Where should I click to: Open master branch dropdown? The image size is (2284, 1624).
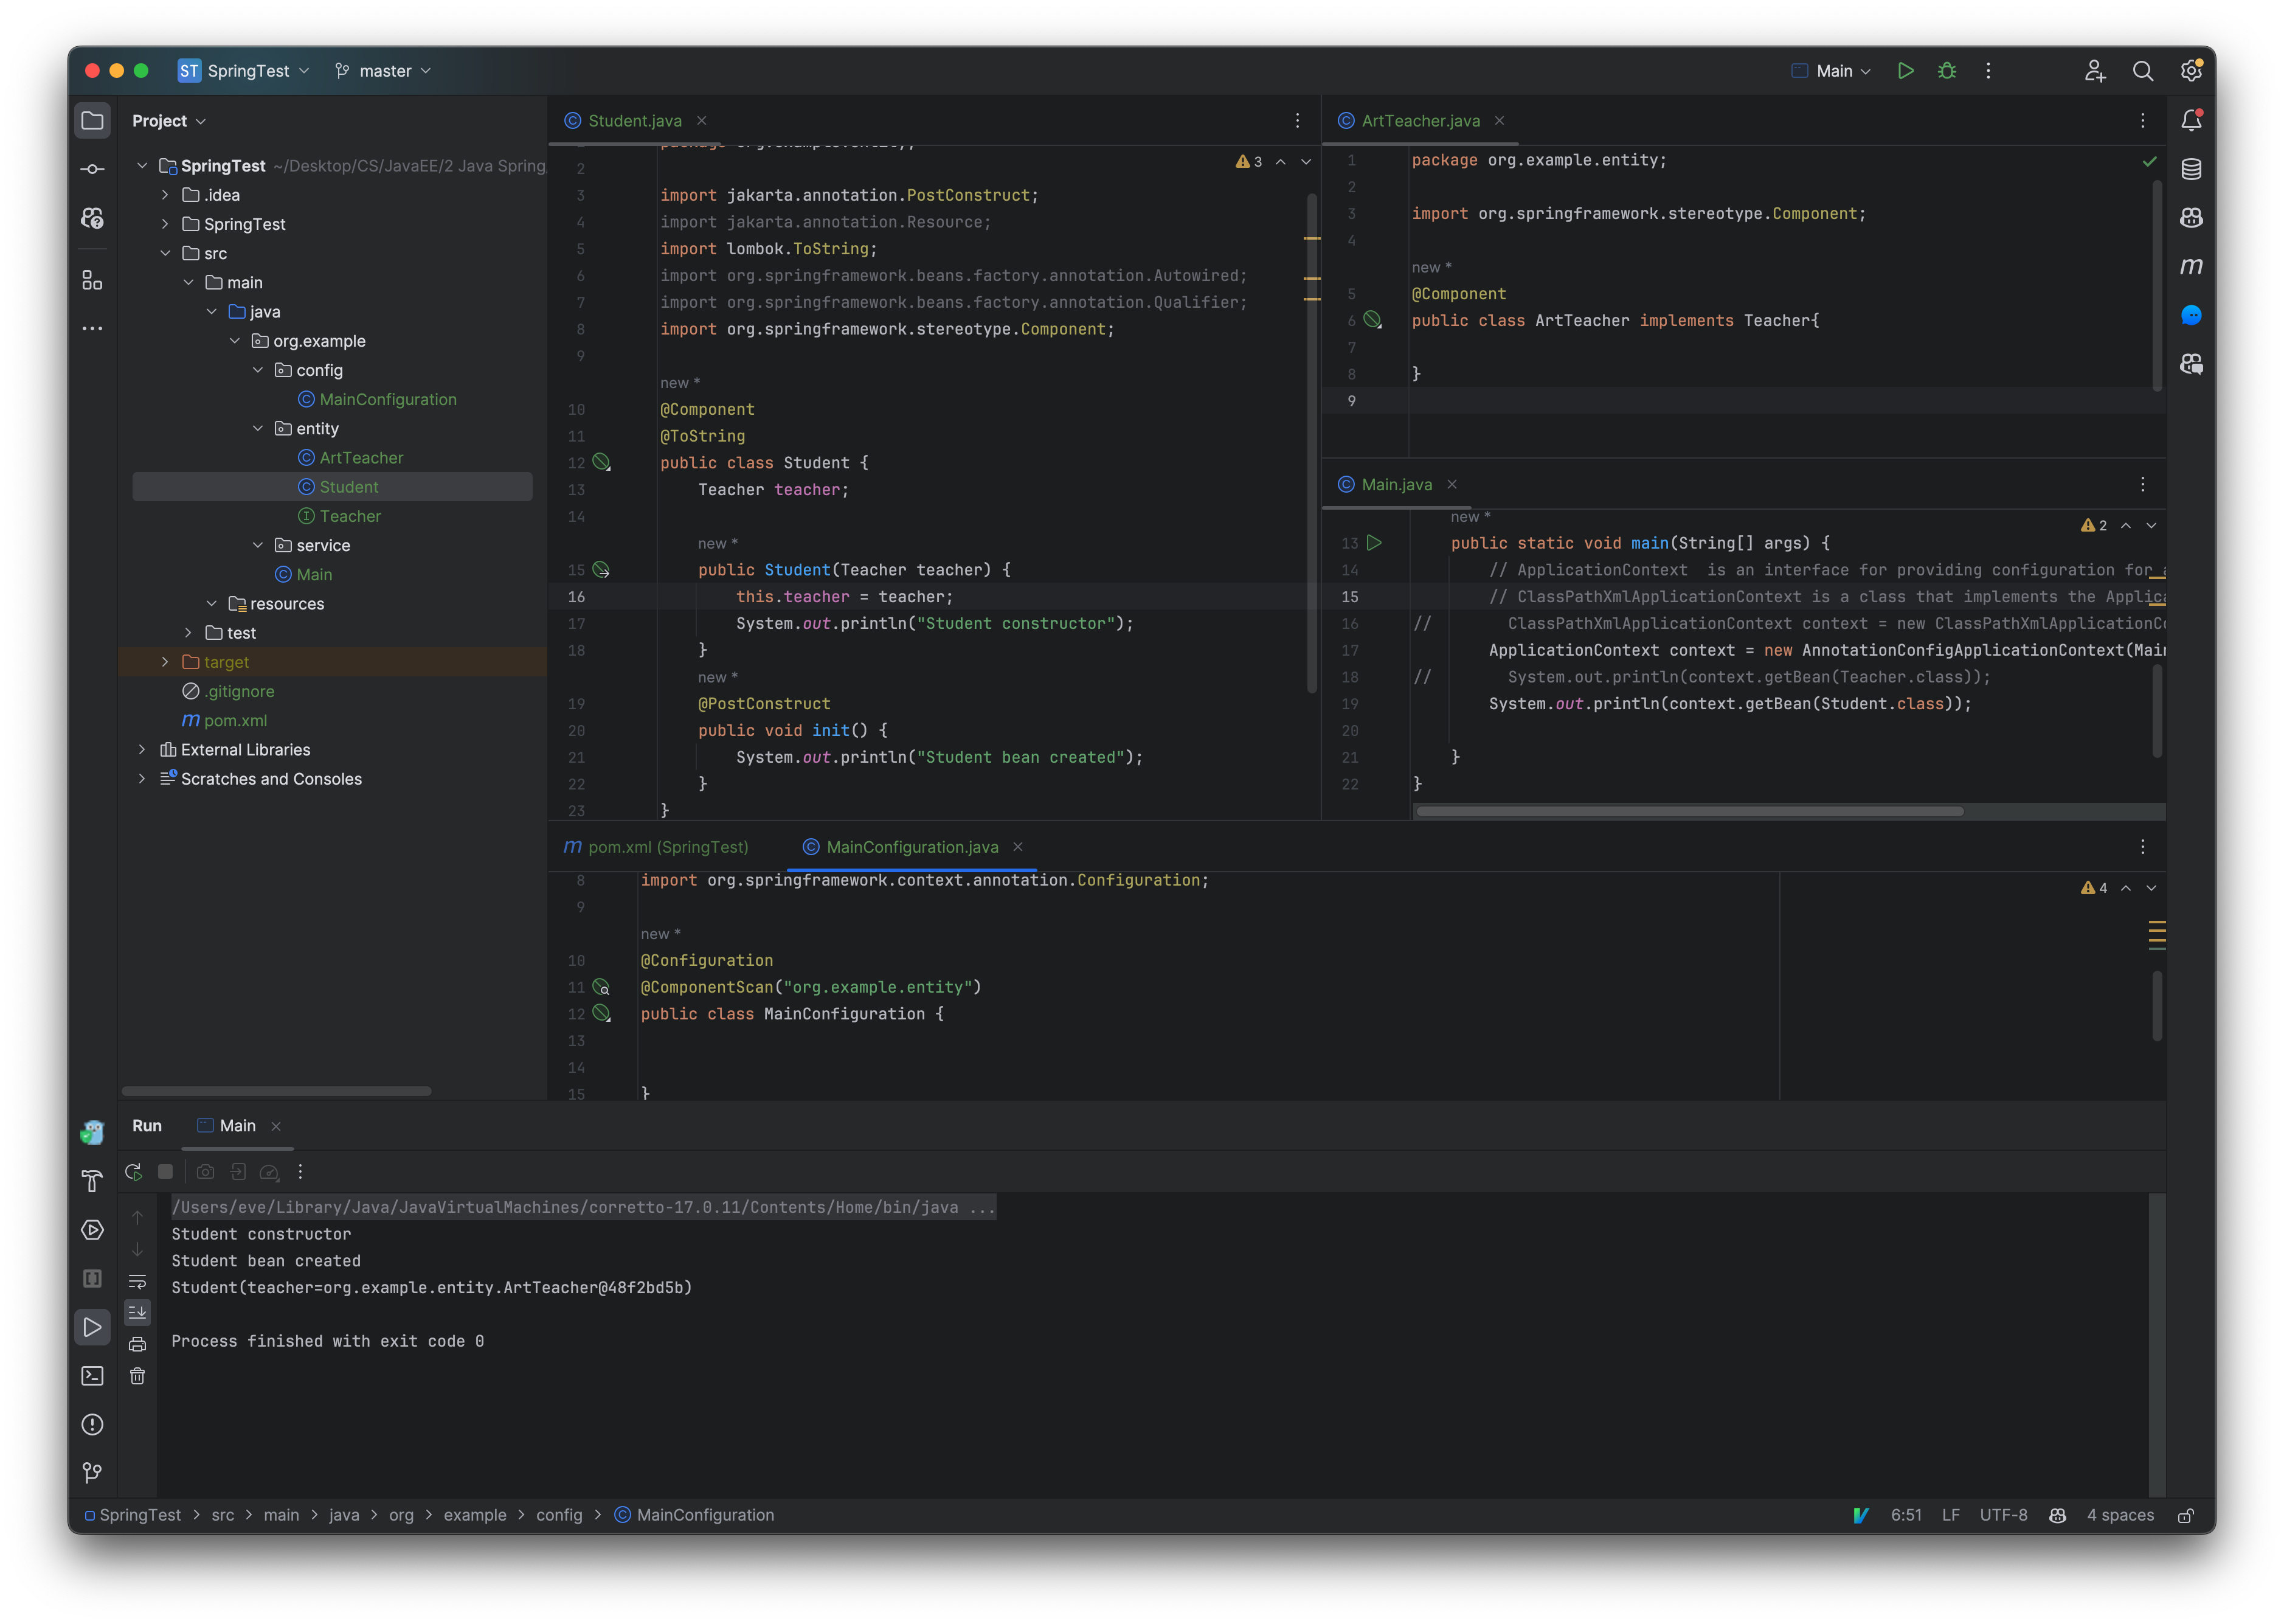click(x=383, y=71)
